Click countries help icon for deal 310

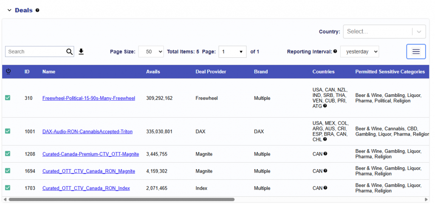point(325,106)
